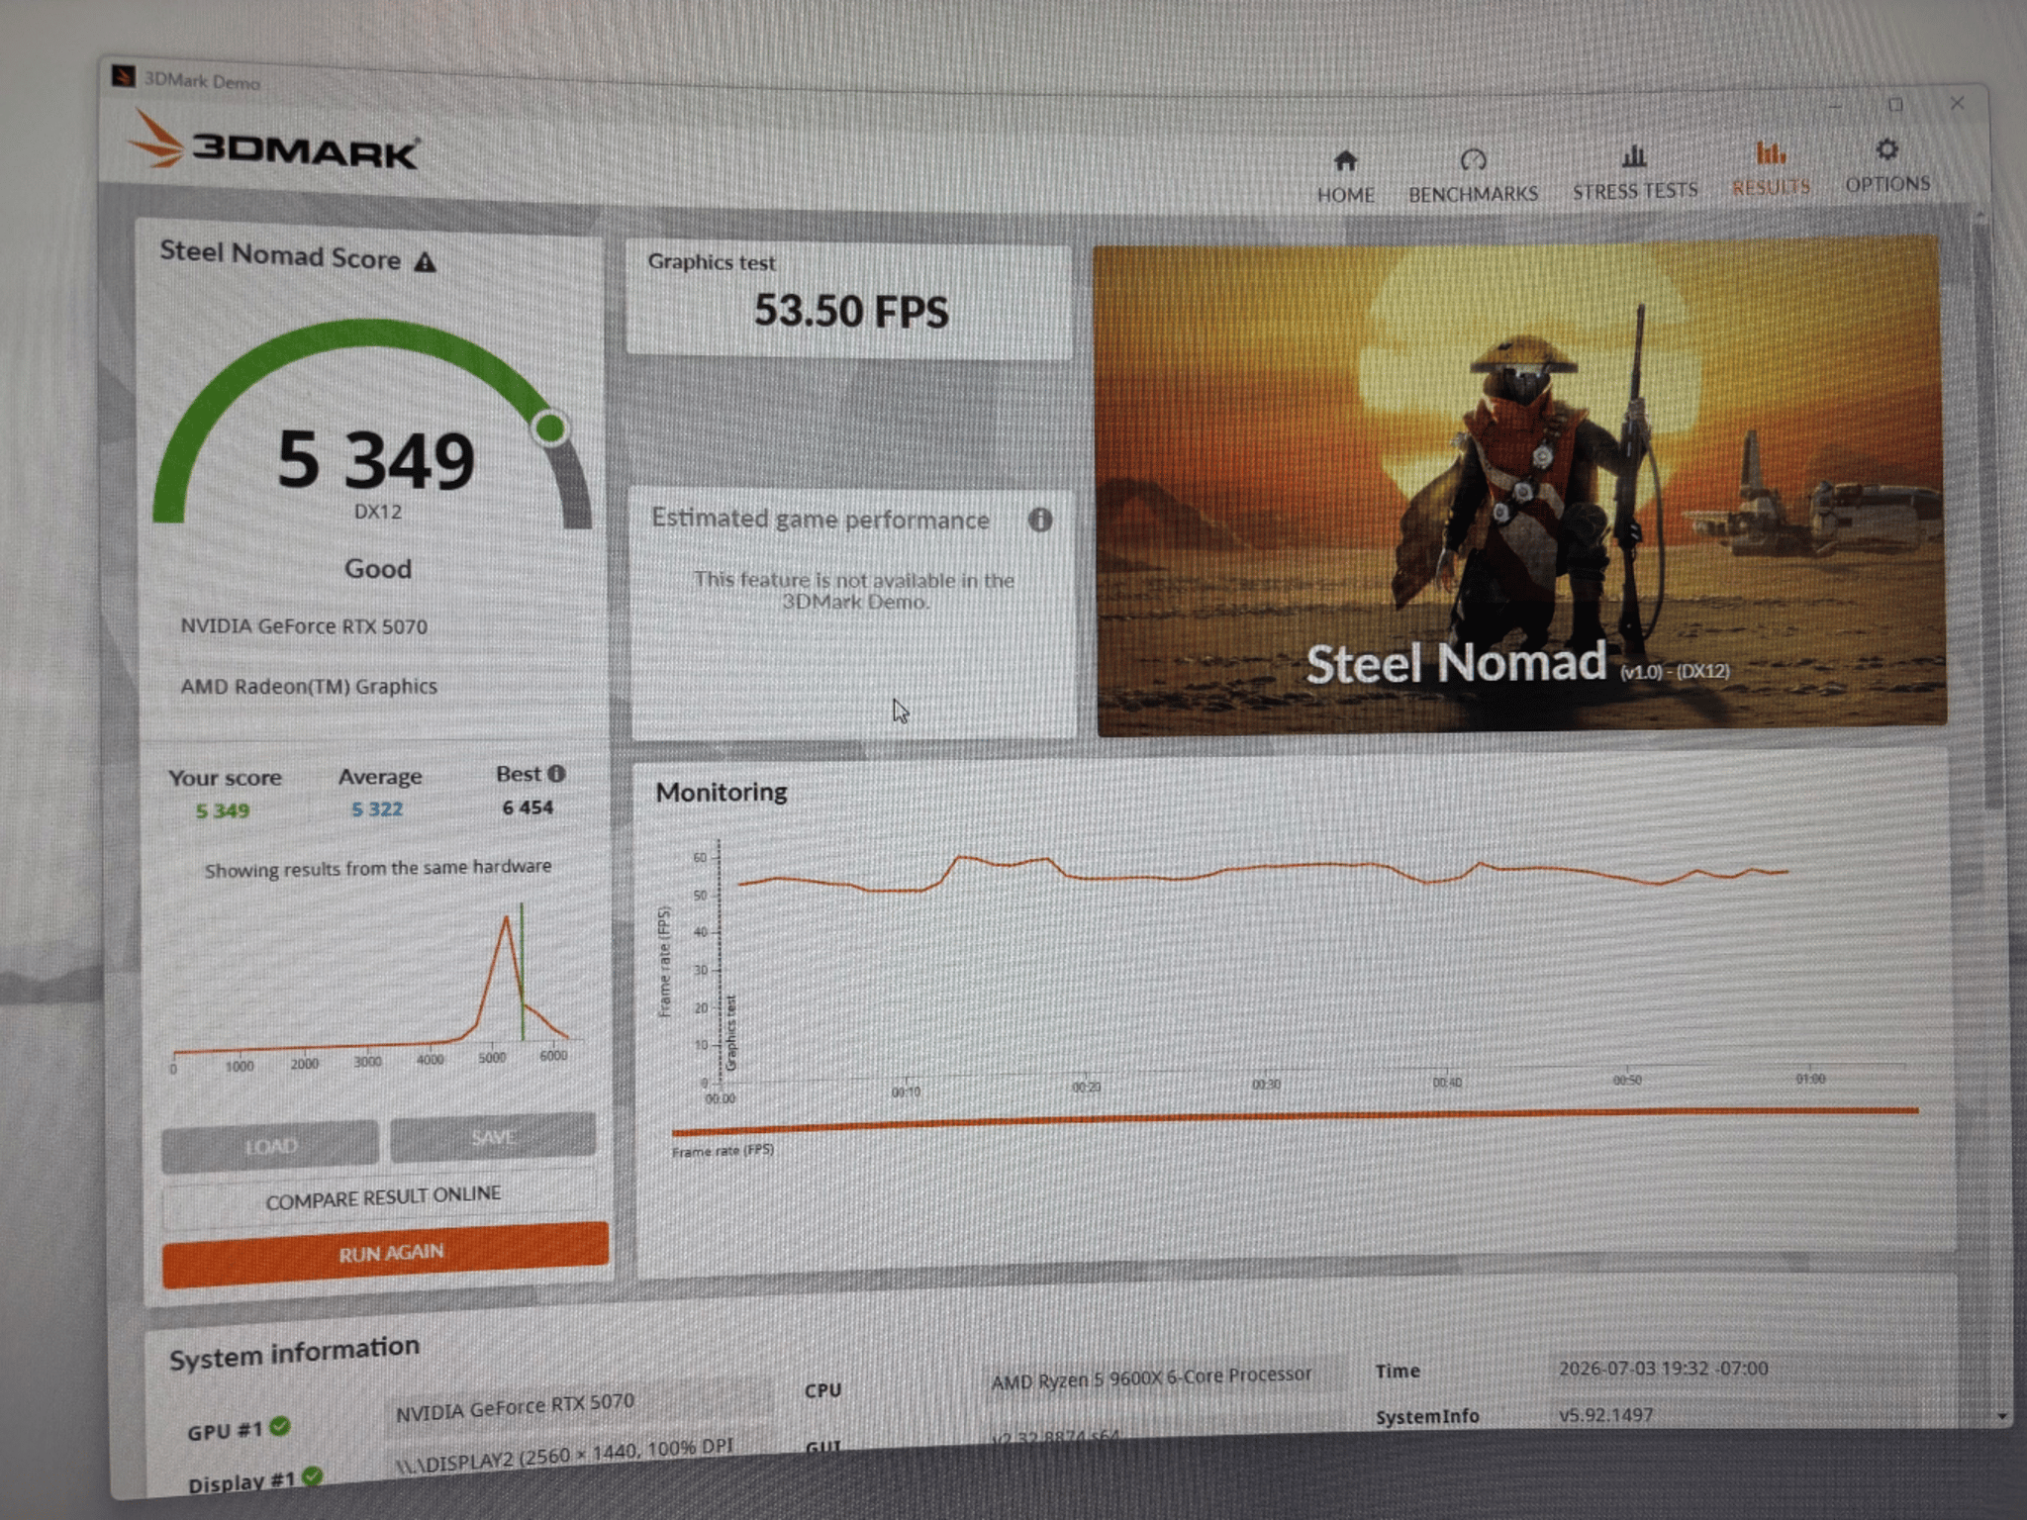Open the Results bar chart icon
This screenshot has height=1520, width=2027.
[x=1771, y=152]
